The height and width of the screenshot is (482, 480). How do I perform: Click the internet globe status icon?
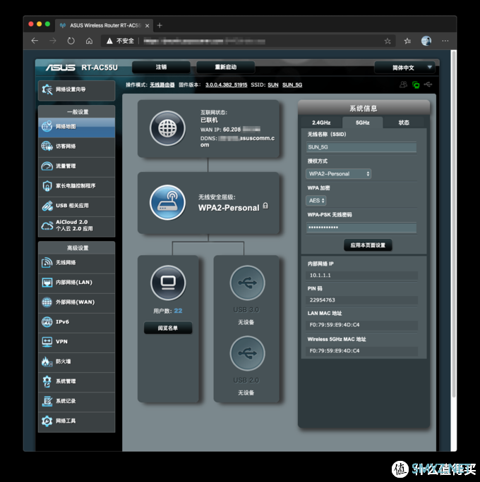tap(167, 128)
